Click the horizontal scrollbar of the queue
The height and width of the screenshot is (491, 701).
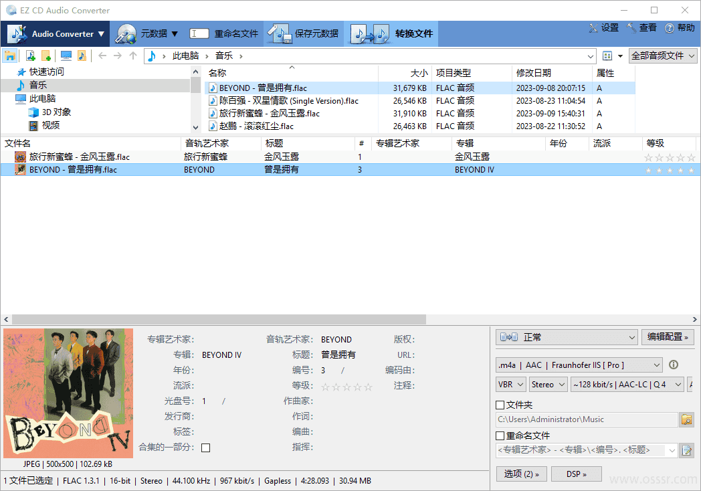pyautogui.click(x=219, y=319)
